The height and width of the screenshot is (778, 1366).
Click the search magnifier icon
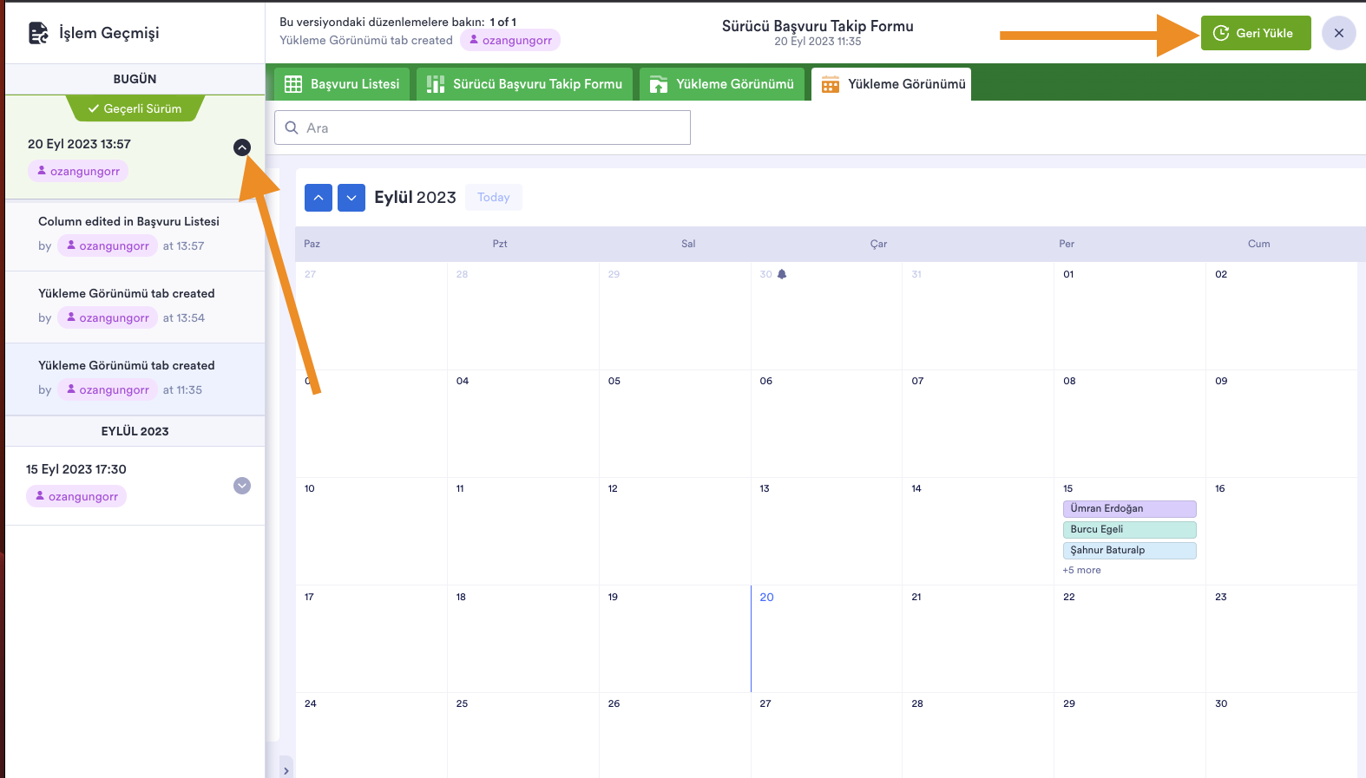click(292, 127)
